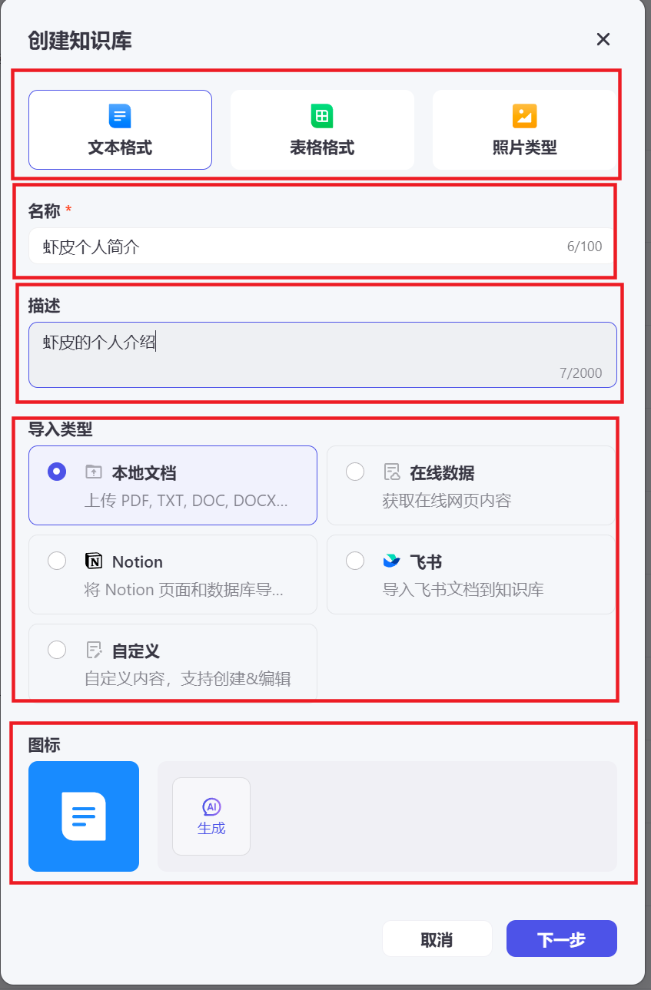The image size is (651, 990).
Task: Select the blue document icon thumbnail
Action: click(84, 816)
